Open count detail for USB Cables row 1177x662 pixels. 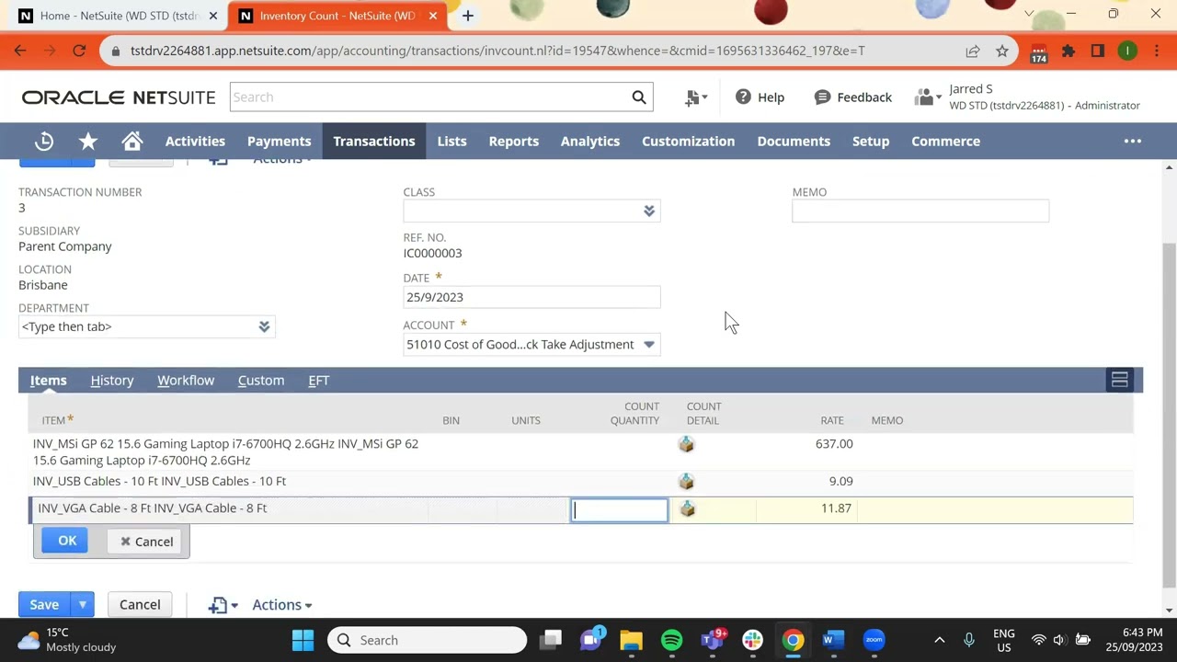click(x=686, y=482)
